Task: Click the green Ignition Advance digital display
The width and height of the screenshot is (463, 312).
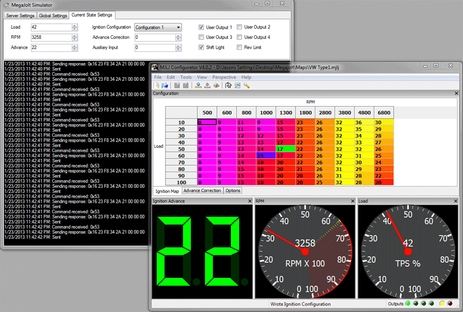Action: (202, 251)
